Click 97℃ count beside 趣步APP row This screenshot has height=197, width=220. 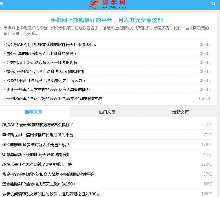pos(208,125)
